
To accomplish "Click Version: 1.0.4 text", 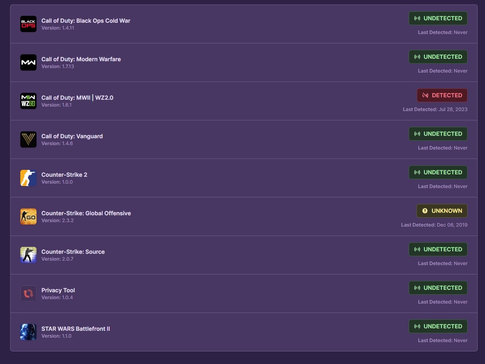I will [x=57, y=298].
